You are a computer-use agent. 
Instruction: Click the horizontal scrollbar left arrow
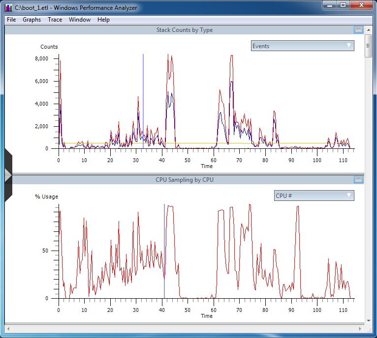(x=8, y=329)
